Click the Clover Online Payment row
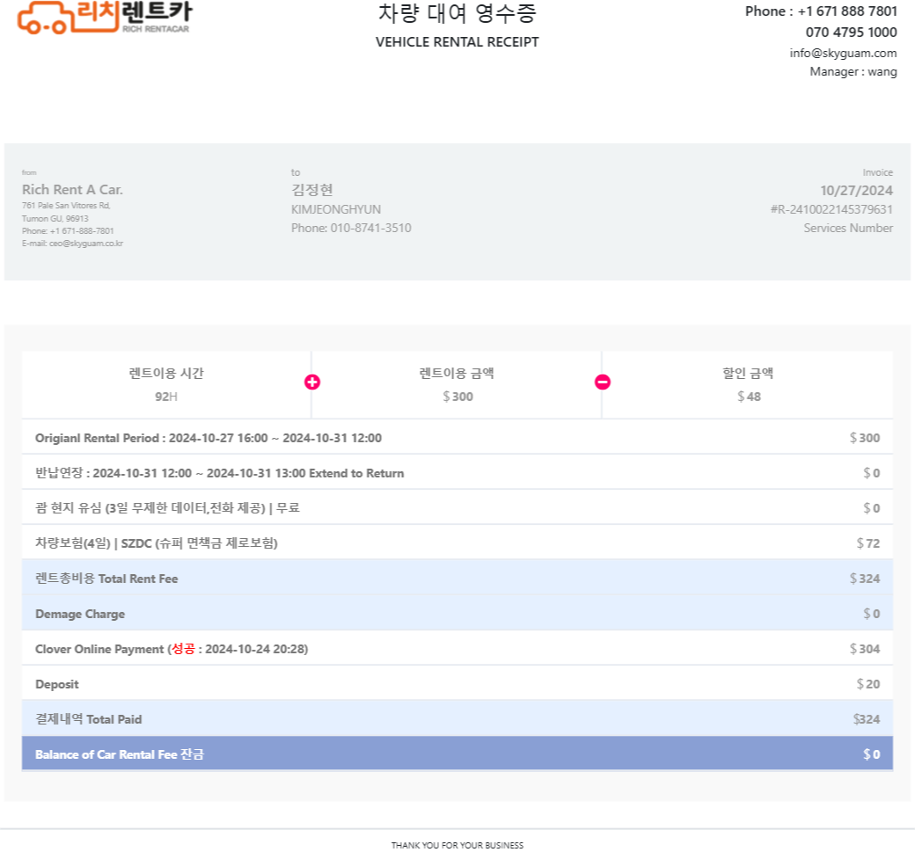Screen dimensions: 915x852 457,649
